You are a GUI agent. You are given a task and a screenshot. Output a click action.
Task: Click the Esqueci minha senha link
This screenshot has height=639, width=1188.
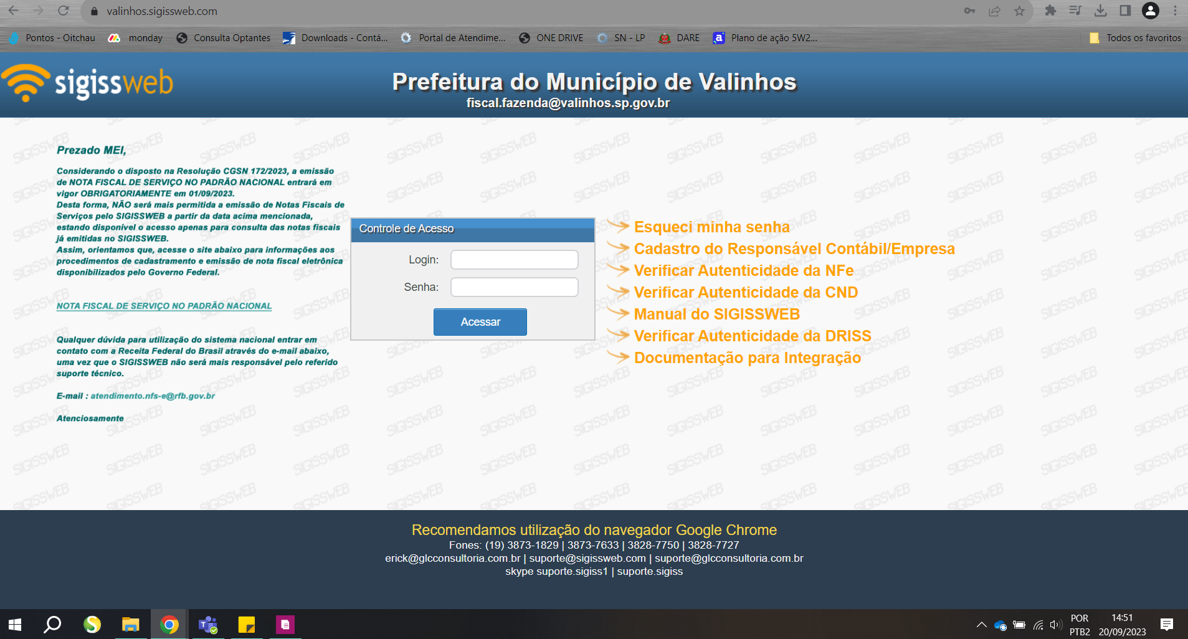pyautogui.click(x=711, y=227)
